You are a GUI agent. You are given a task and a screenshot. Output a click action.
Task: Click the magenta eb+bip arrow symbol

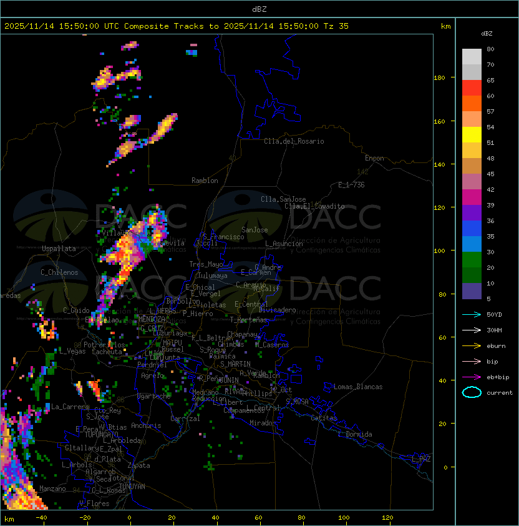(x=472, y=377)
